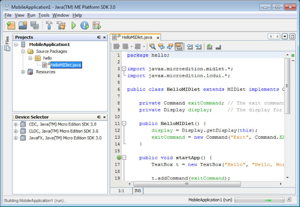Shift line right in the editor toolbar

[x=199, y=46]
